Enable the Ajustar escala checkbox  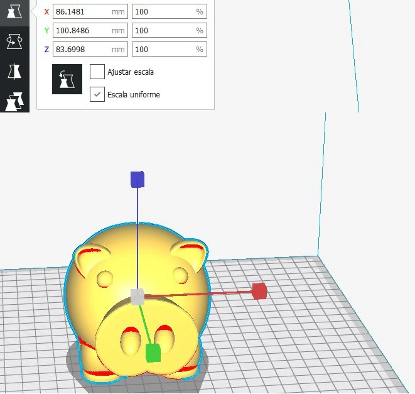click(97, 72)
